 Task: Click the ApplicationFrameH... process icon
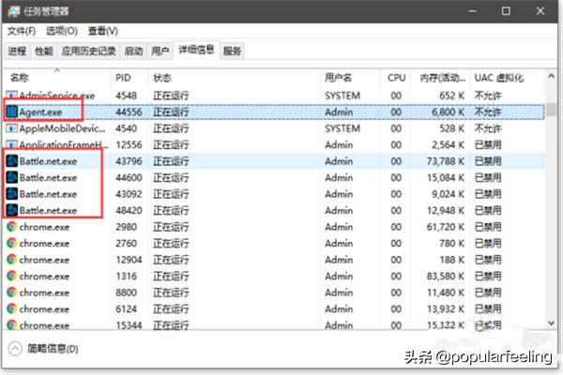tap(12, 144)
